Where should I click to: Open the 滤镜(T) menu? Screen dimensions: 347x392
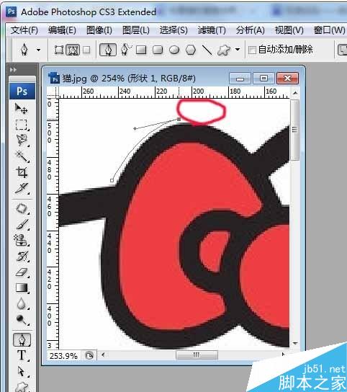[212, 30]
